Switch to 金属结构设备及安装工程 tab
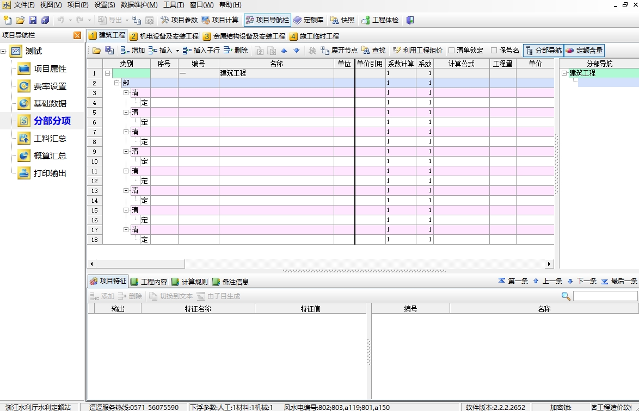This screenshot has height=411, width=639. click(244, 36)
